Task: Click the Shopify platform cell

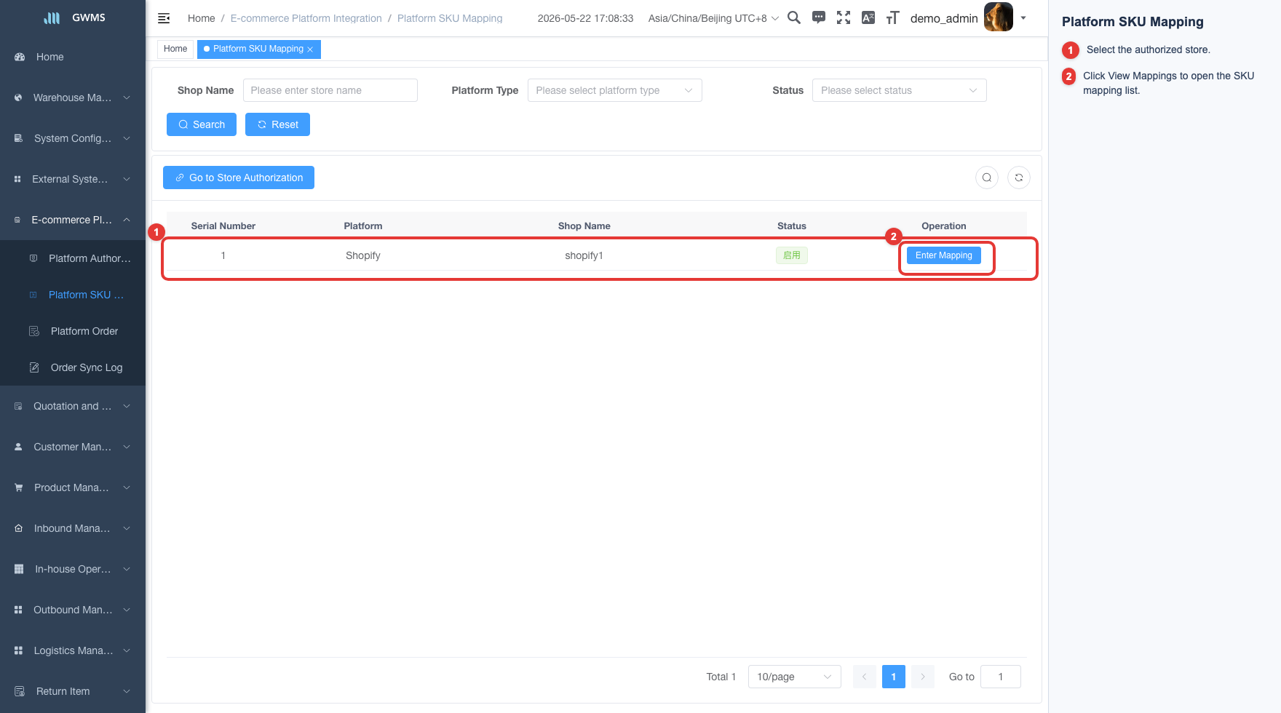Action: click(x=363, y=255)
